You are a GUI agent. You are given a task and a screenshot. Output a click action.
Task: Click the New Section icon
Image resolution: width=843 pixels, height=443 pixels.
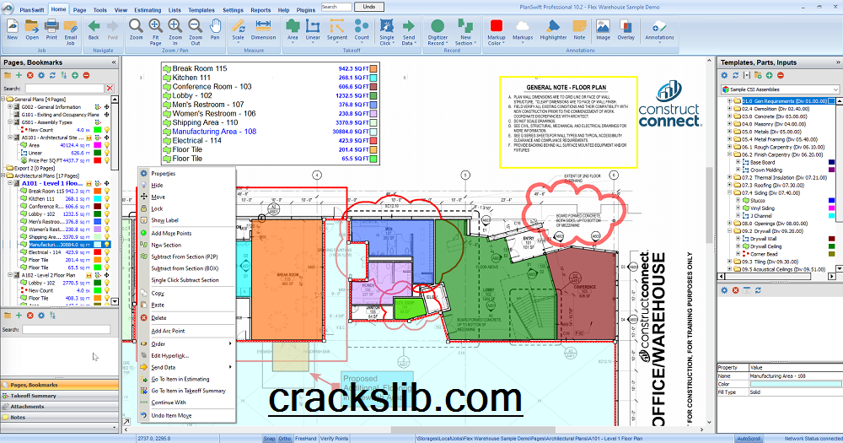[x=465, y=25]
